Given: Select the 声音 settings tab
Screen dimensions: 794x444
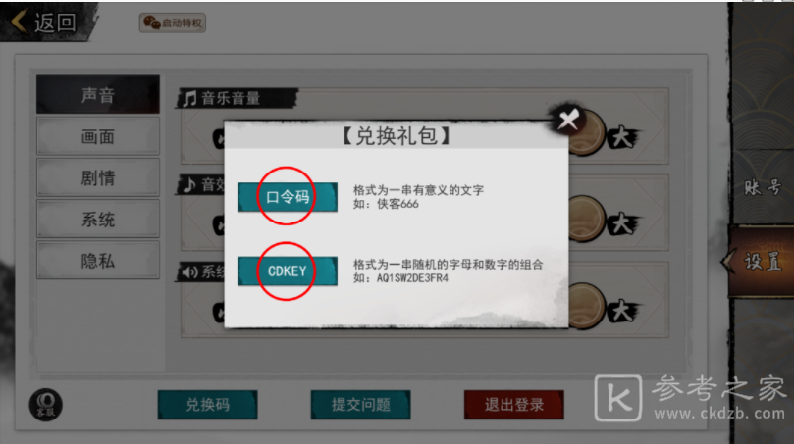Looking at the screenshot, I should pyautogui.click(x=98, y=94).
